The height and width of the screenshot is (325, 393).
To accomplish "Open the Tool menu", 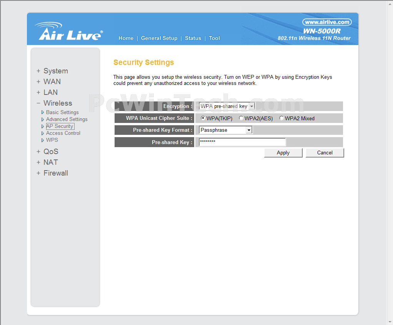I will coord(214,38).
